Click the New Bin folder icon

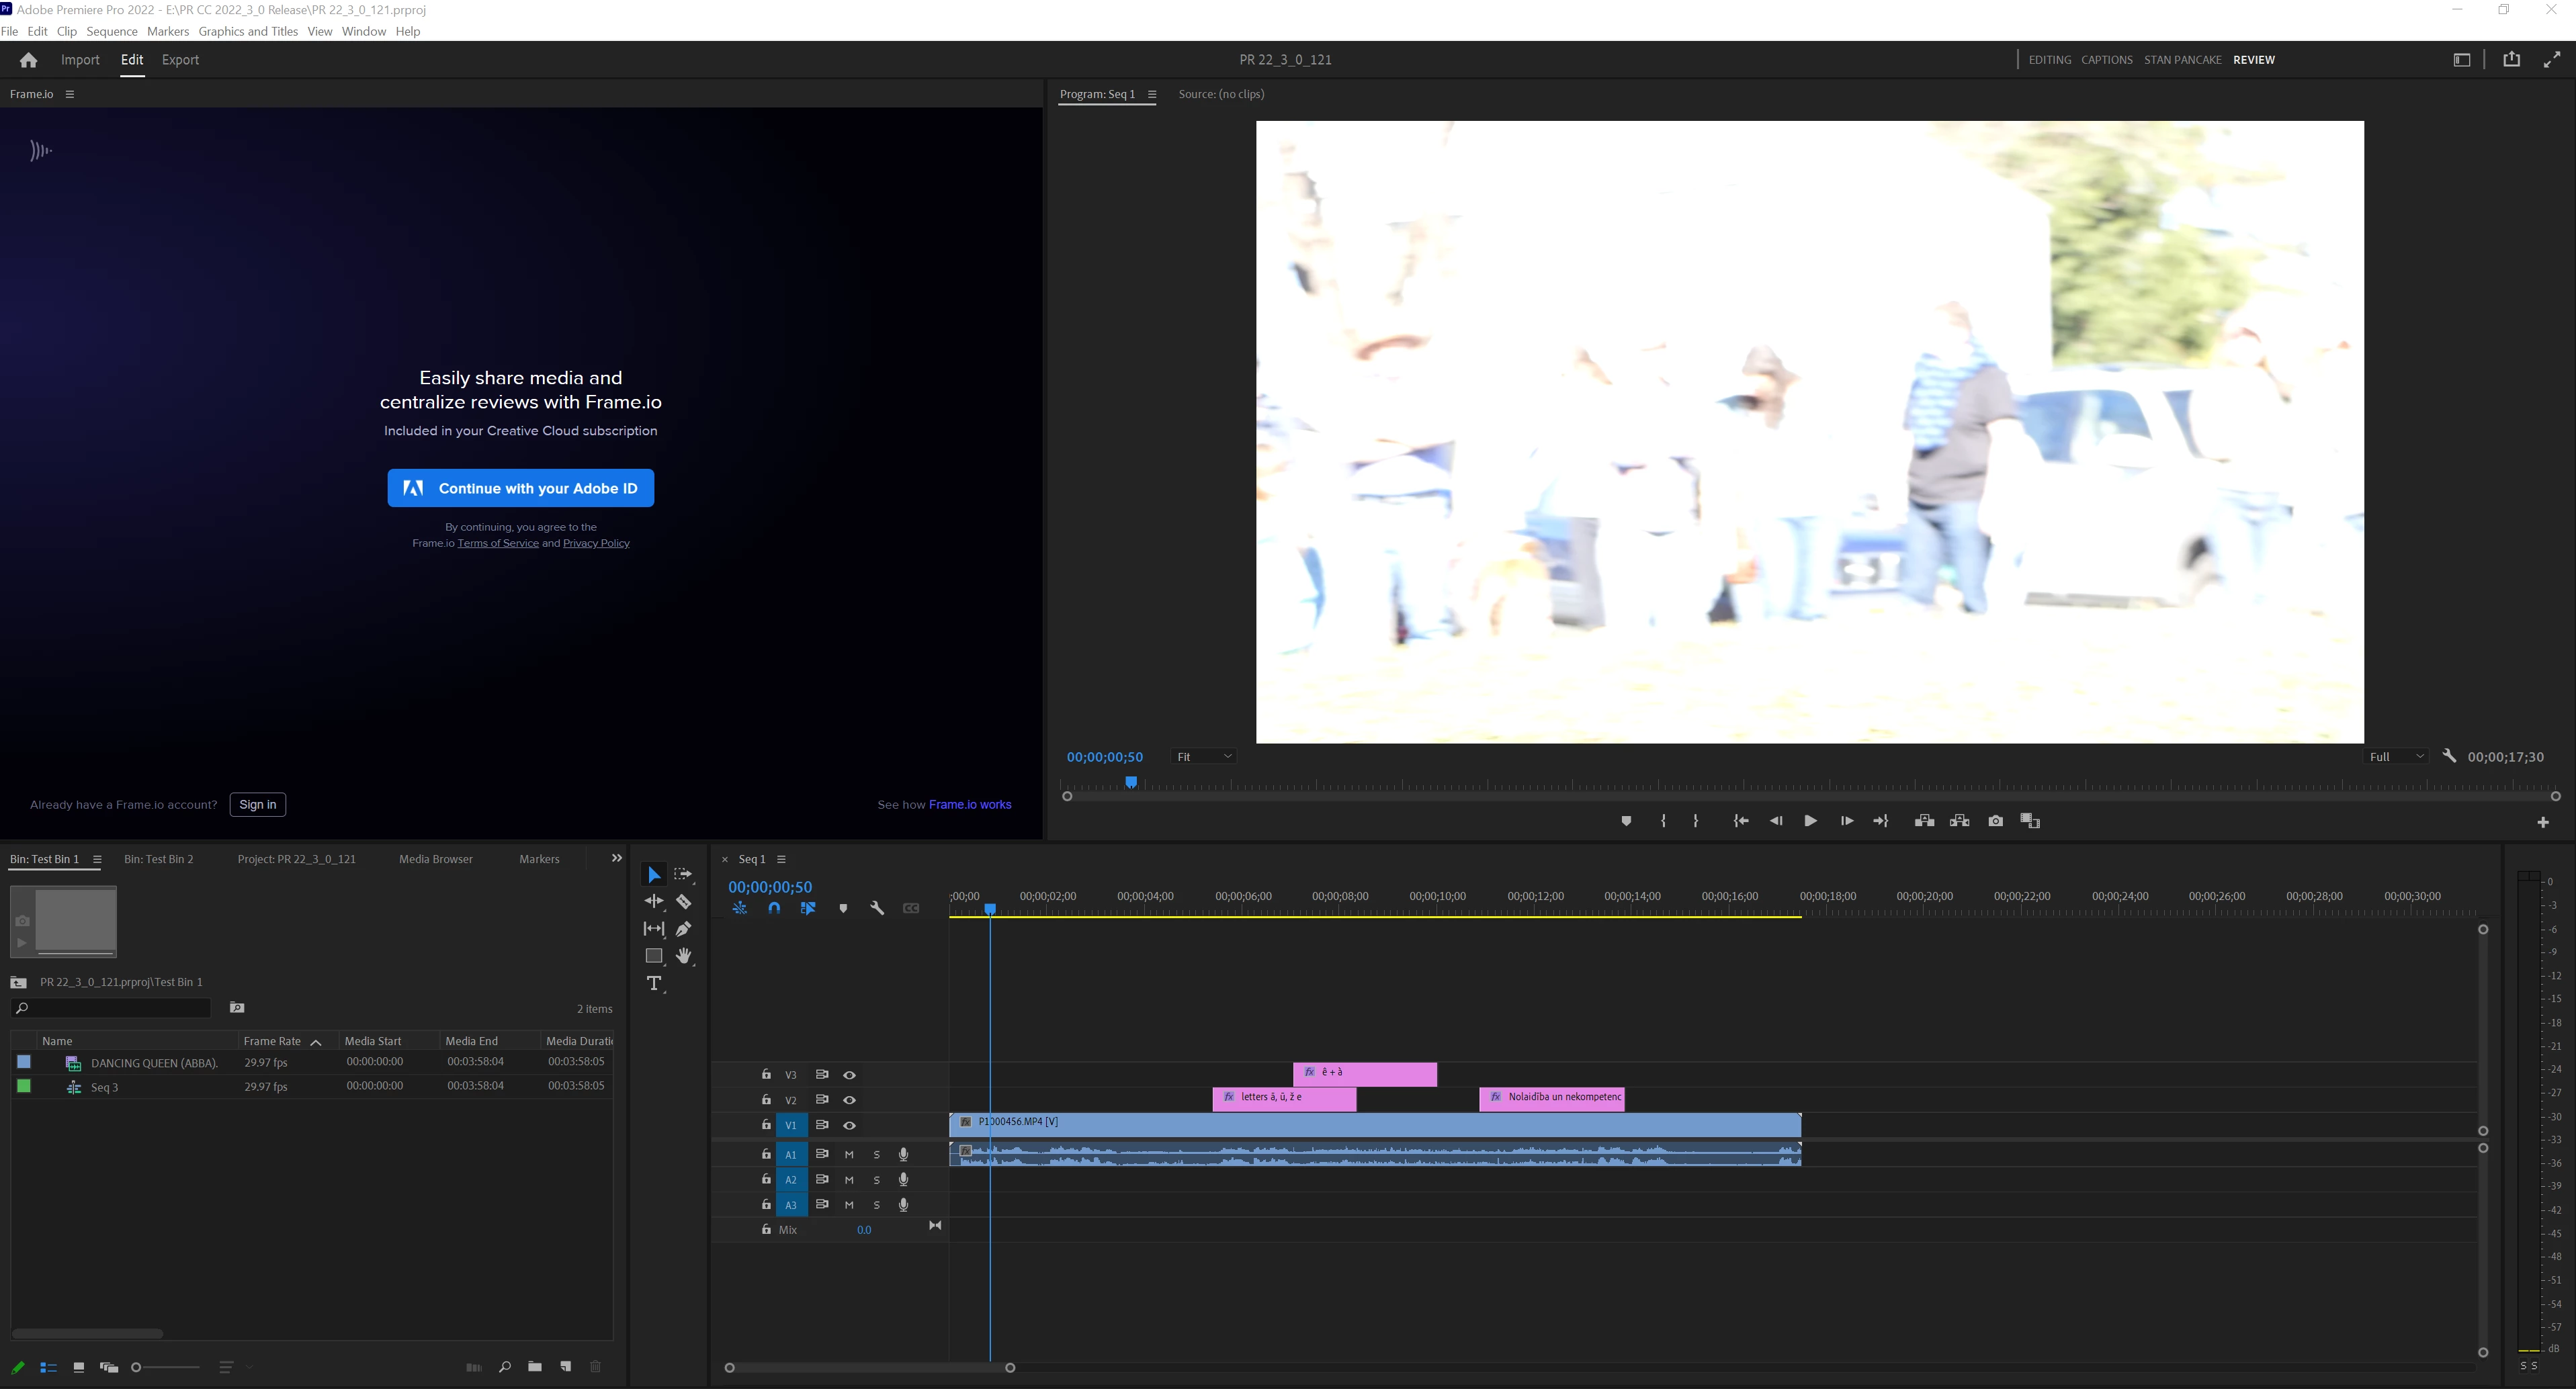tap(535, 1367)
